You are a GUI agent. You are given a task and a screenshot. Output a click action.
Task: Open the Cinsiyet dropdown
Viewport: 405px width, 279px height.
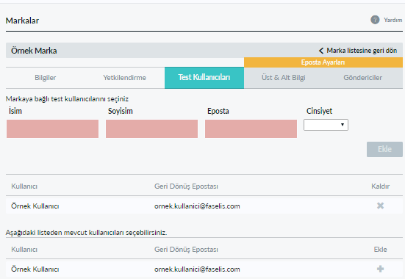(x=326, y=125)
